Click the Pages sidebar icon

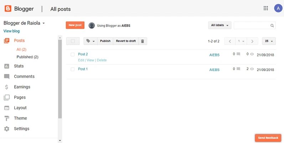click(x=7, y=97)
